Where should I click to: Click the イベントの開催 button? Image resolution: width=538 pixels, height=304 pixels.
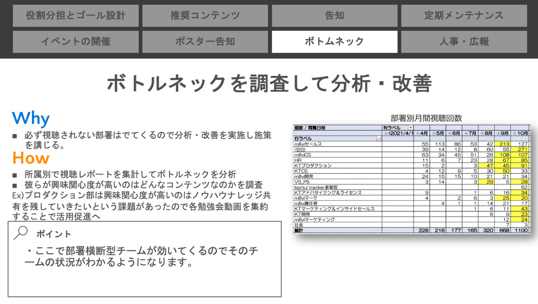click(76, 41)
